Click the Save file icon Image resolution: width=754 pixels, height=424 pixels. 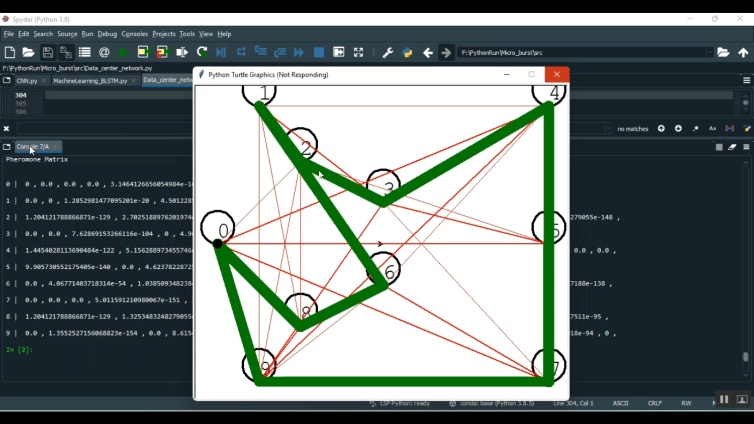point(47,52)
